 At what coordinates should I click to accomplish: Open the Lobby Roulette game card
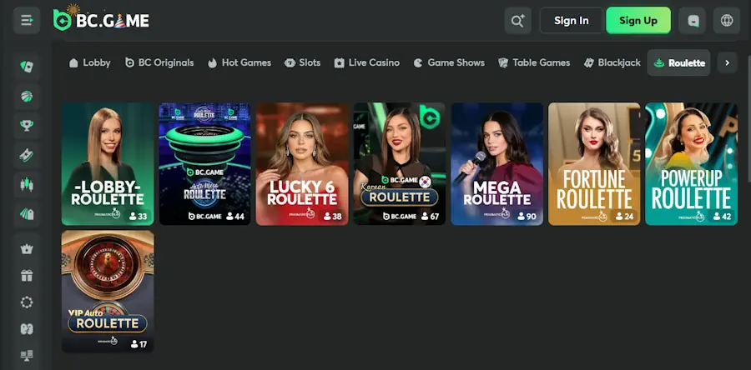pos(108,164)
